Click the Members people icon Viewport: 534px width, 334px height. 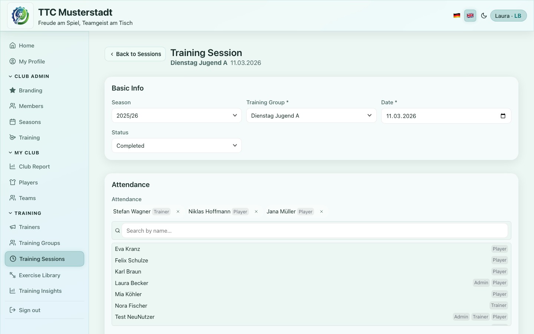pyautogui.click(x=13, y=106)
